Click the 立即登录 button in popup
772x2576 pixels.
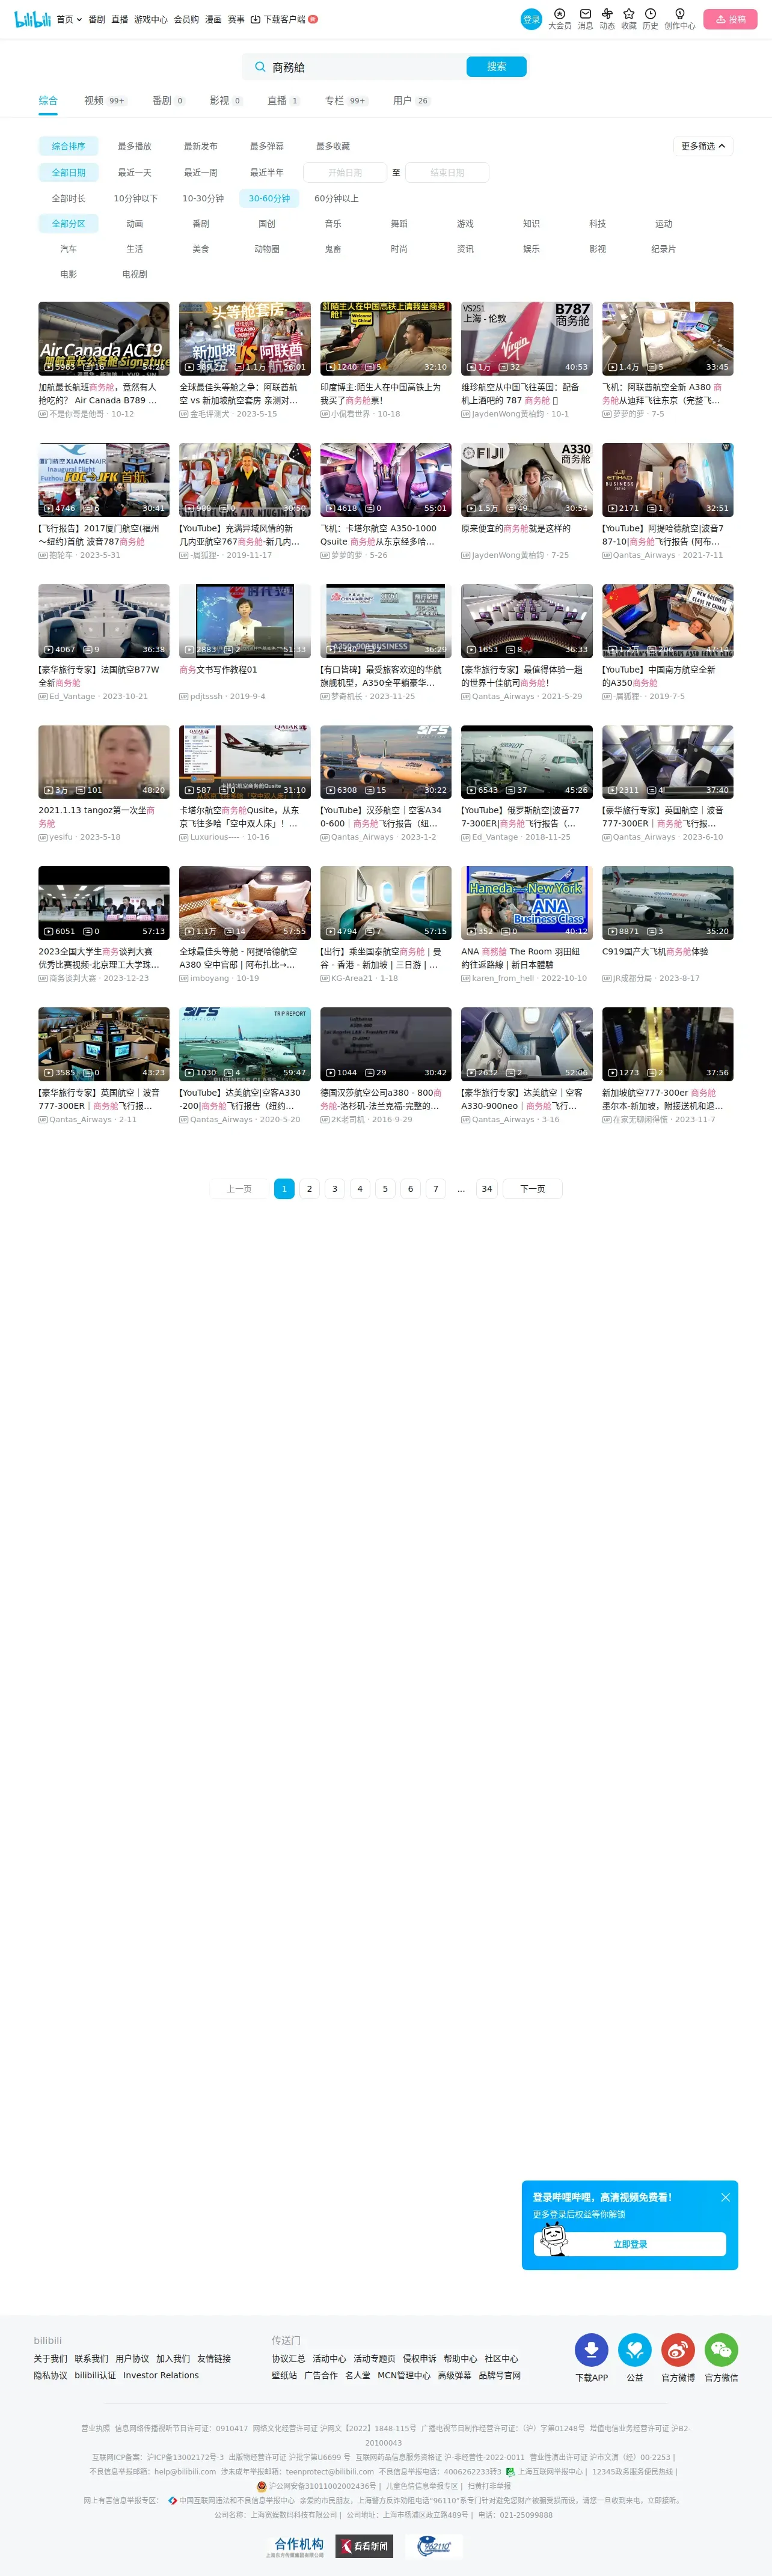click(x=630, y=2244)
